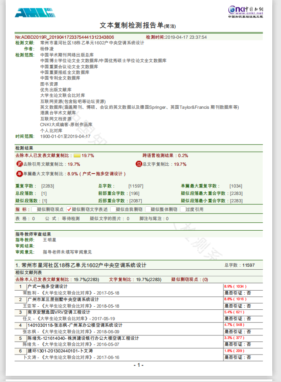Open similar document 户式一拖多空调设计
Image resolution: width=281 pixels, height=382 pixels.
(47, 286)
